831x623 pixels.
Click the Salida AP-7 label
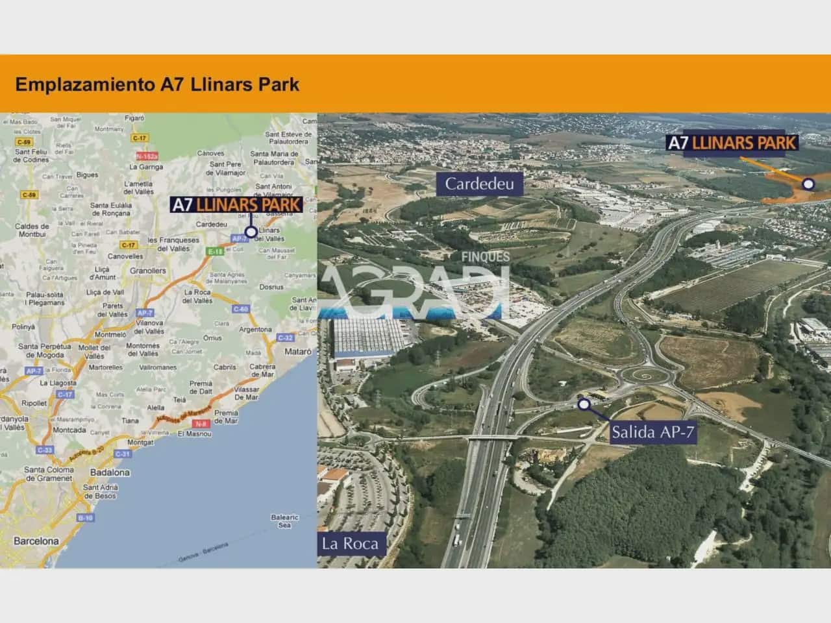click(x=652, y=433)
